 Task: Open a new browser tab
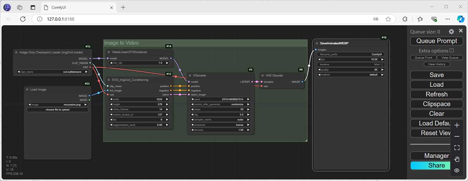tap(123, 7)
